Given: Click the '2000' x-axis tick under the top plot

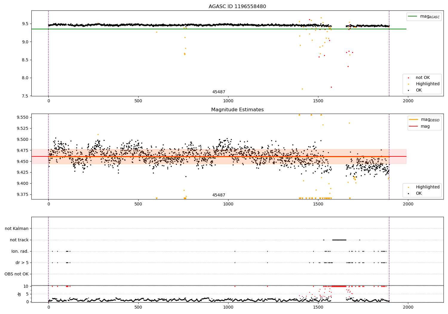Looking at the screenshot, I should click(x=408, y=101).
